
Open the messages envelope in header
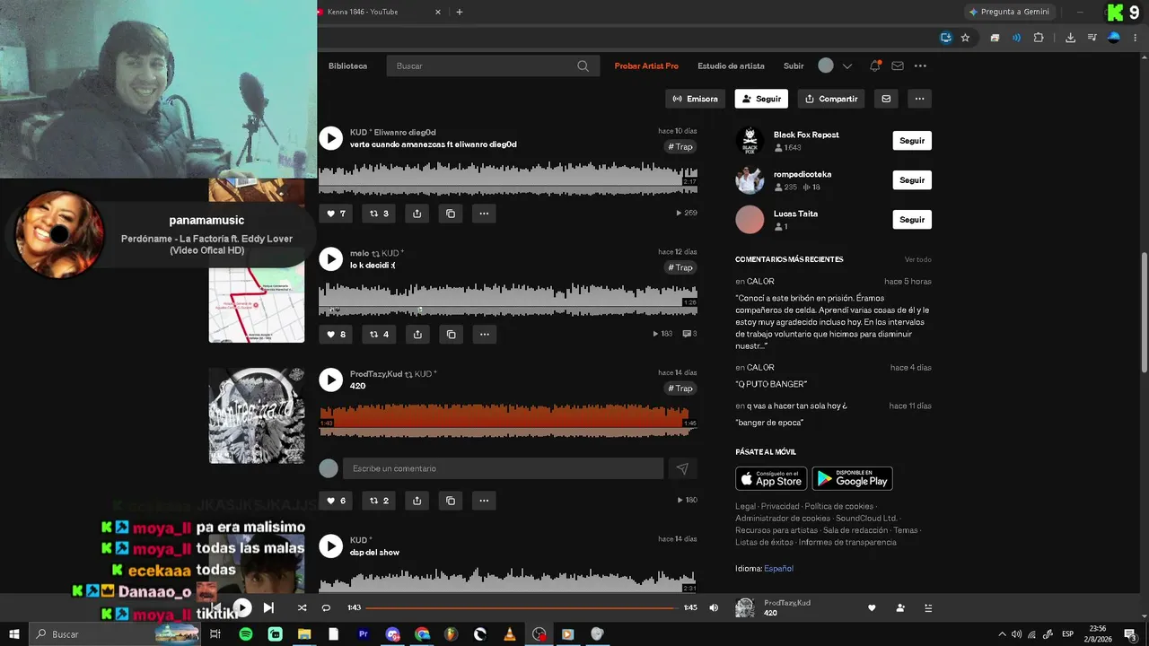897,65
